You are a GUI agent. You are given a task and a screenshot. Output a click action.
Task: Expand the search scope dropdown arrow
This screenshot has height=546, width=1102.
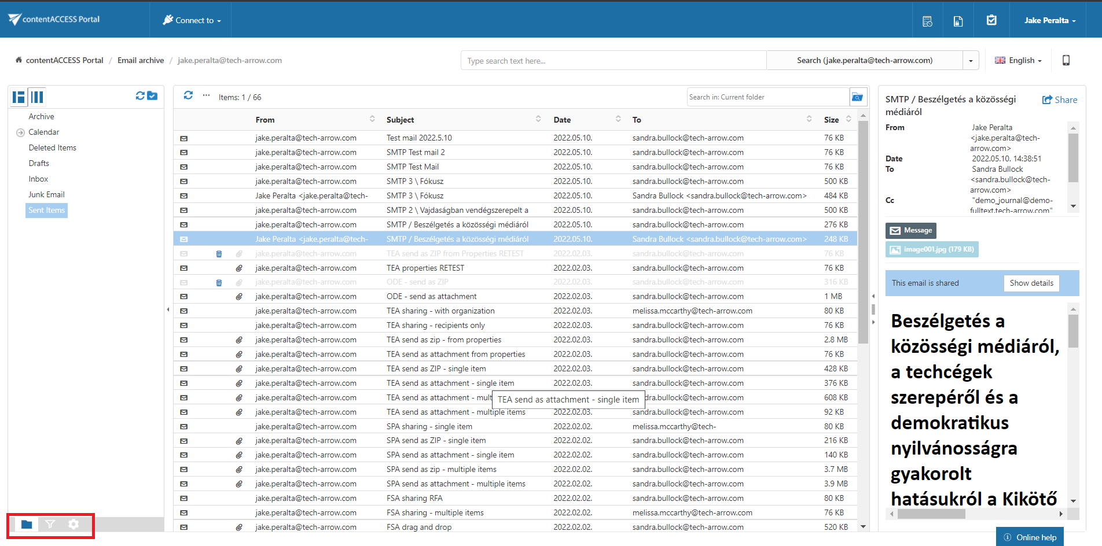pyautogui.click(x=971, y=61)
